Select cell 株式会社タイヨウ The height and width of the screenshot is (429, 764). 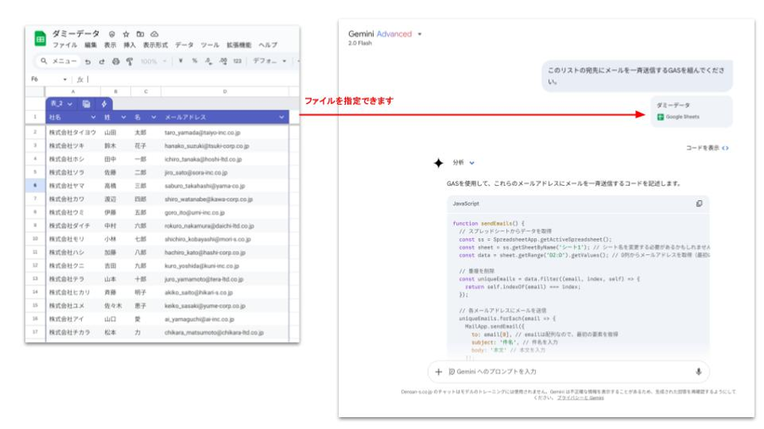(73, 133)
